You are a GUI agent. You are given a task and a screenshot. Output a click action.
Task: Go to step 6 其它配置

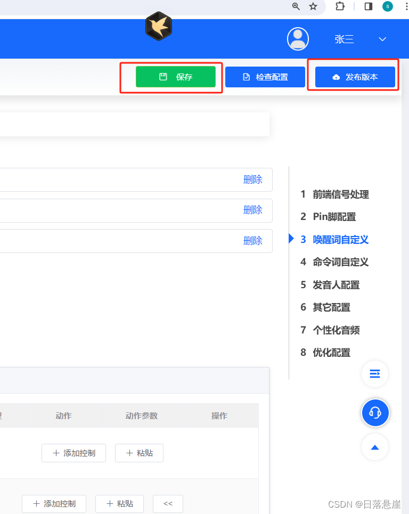tap(325, 307)
